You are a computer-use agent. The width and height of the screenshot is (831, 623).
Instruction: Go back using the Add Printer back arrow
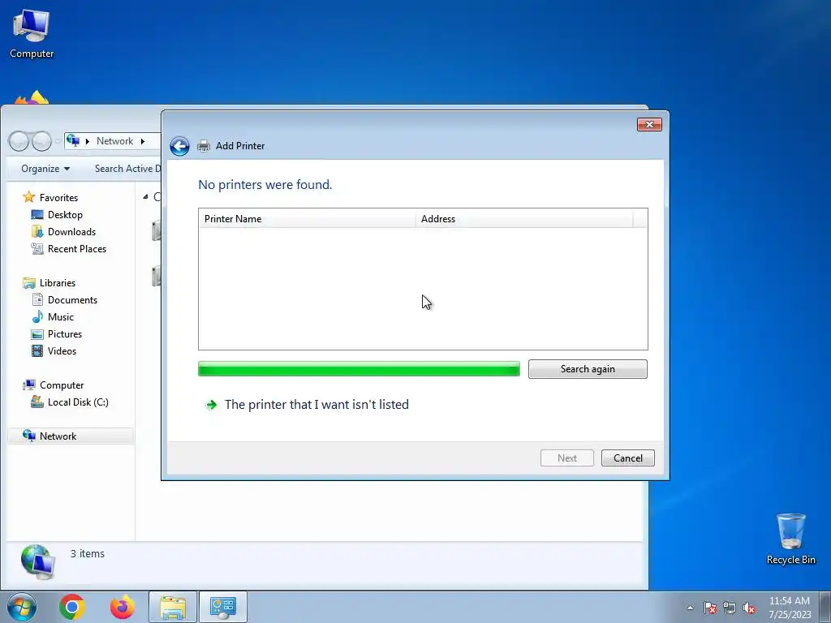[179, 146]
